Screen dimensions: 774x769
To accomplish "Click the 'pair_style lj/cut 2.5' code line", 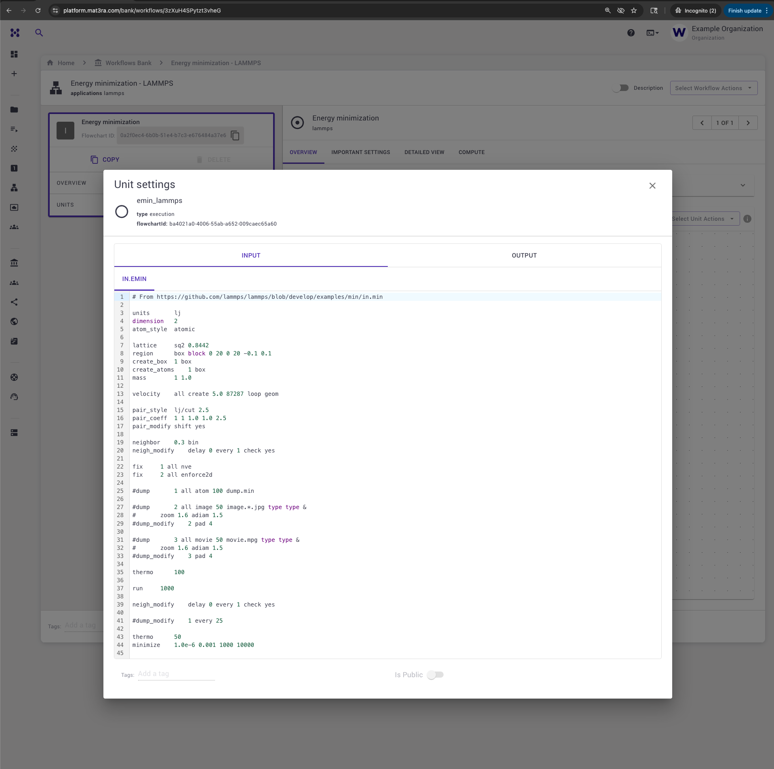I will pyautogui.click(x=170, y=410).
